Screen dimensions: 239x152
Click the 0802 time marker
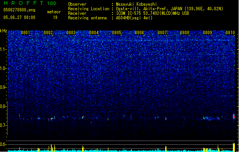[48, 33]
